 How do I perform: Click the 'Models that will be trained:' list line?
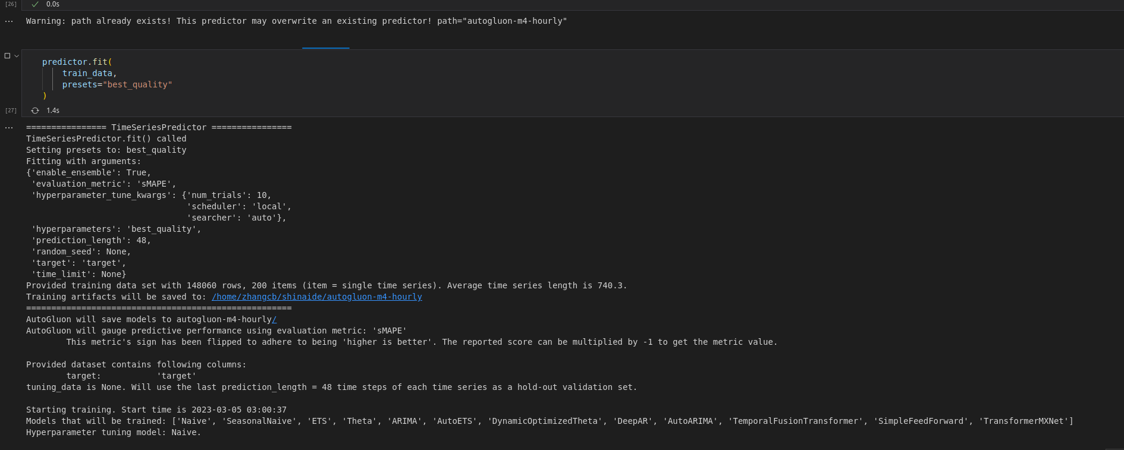click(550, 421)
